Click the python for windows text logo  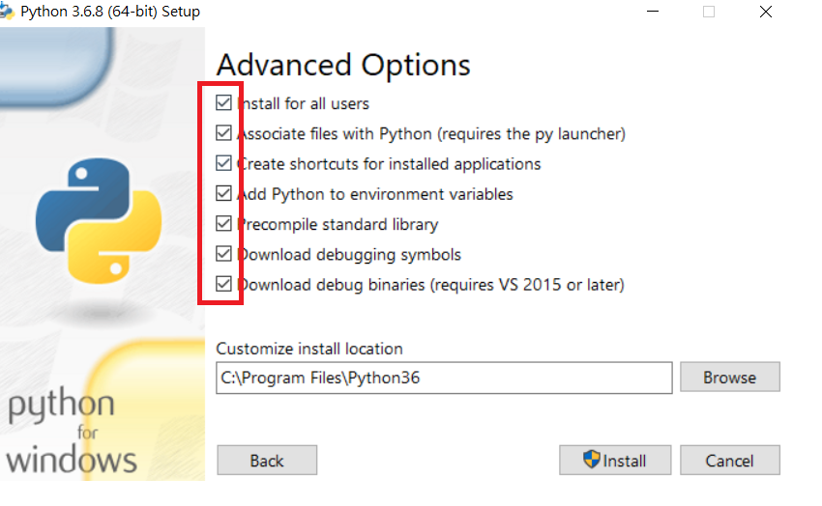pos(72,431)
